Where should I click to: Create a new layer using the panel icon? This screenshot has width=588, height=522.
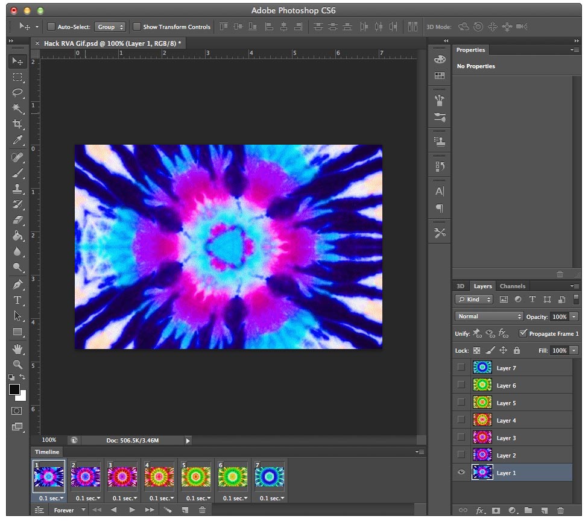pos(544,511)
